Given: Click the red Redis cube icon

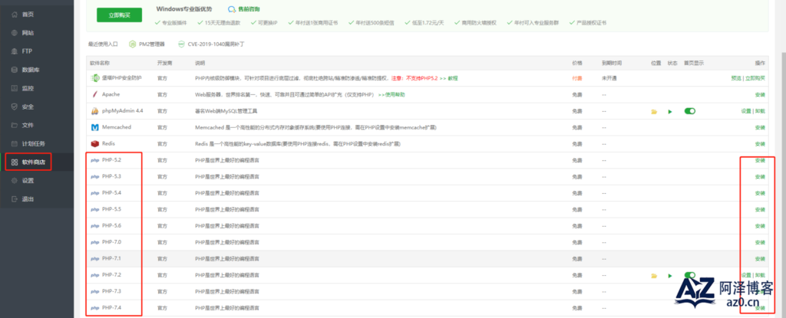Looking at the screenshot, I should pos(94,144).
